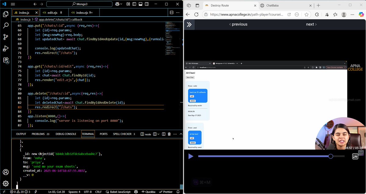366x194 pixels.
Task: Open Run and Debug view
Action: pos(5,48)
